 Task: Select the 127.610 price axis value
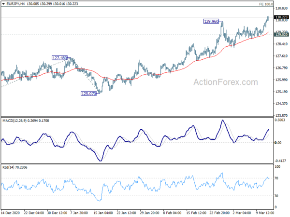(281, 56)
